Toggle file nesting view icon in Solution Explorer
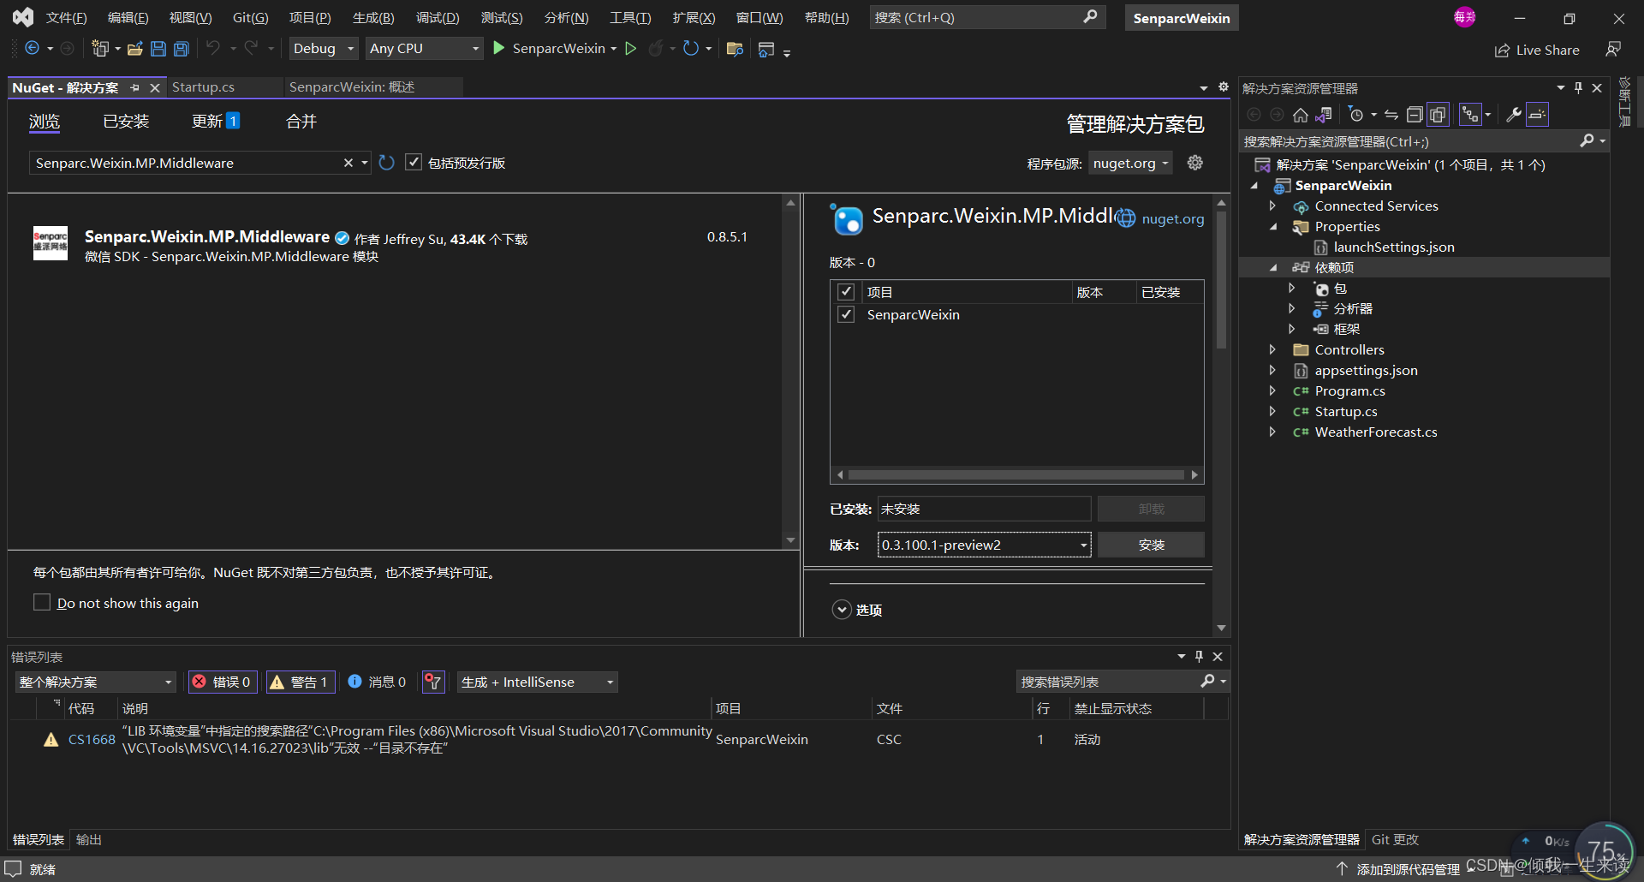The width and height of the screenshot is (1644, 882). (x=1470, y=115)
